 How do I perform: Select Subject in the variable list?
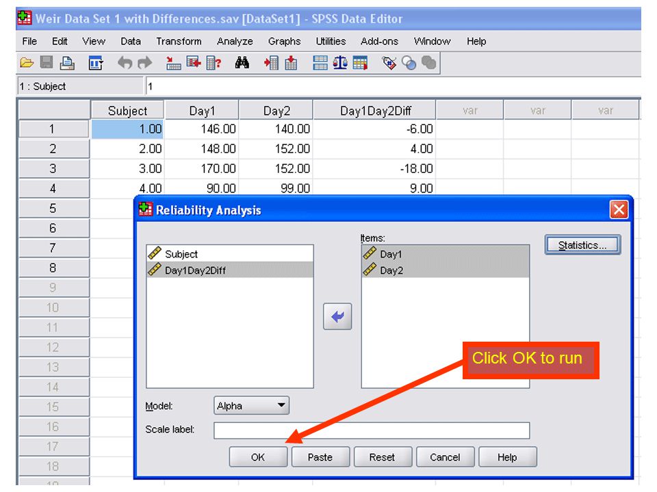[x=230, y=254]
